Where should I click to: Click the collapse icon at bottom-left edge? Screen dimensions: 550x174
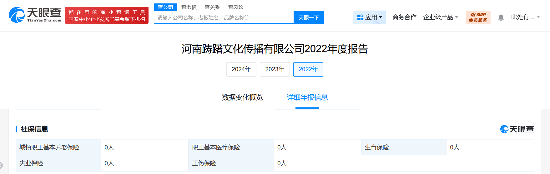[x=1, y=166]
